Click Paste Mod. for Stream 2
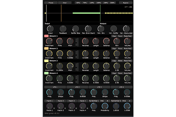This screenshot has height=117, width=176. (x=128, y=48)
